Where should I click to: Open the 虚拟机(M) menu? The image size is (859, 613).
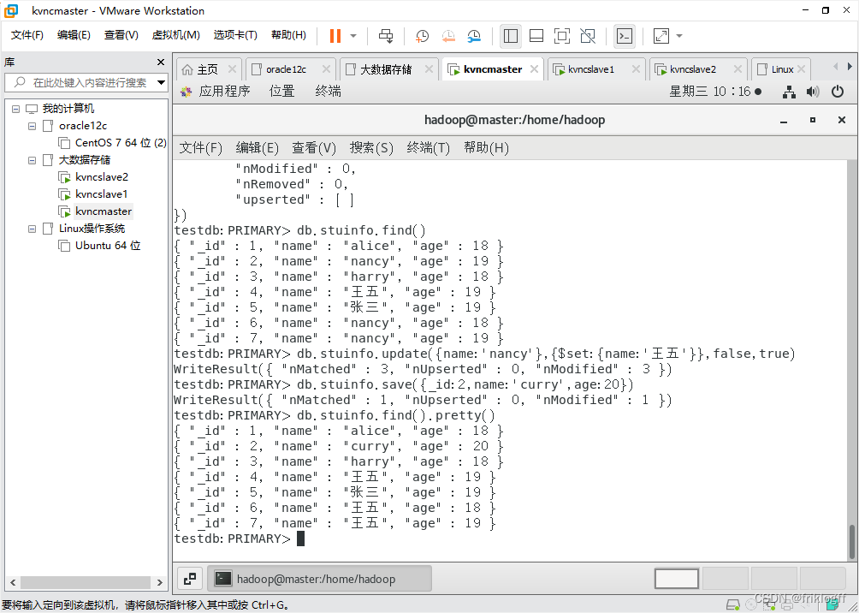(x=175, y=35)
